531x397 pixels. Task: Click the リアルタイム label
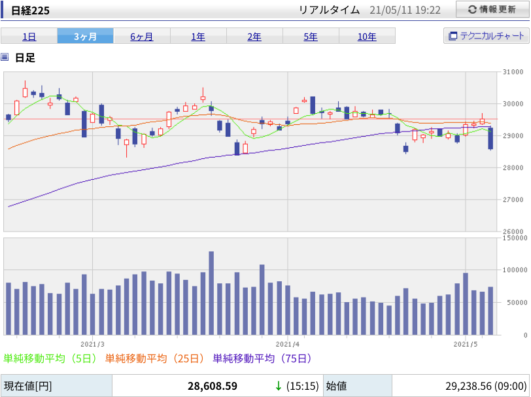(x=329, y=10)
